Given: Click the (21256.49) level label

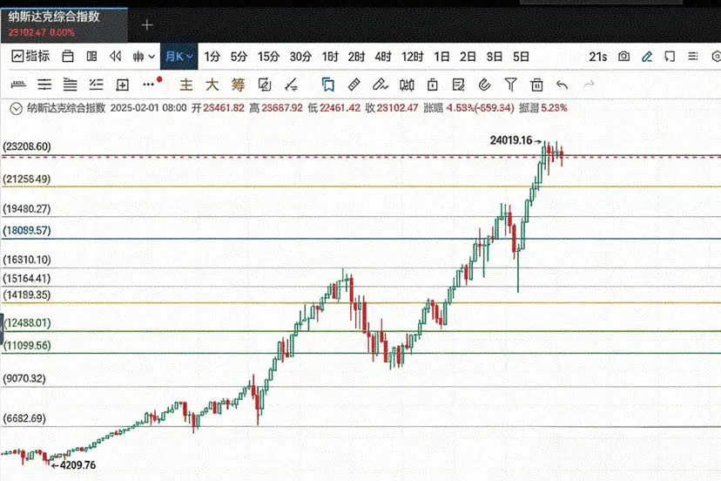Looking at the screenshot, I should [27, 179].
